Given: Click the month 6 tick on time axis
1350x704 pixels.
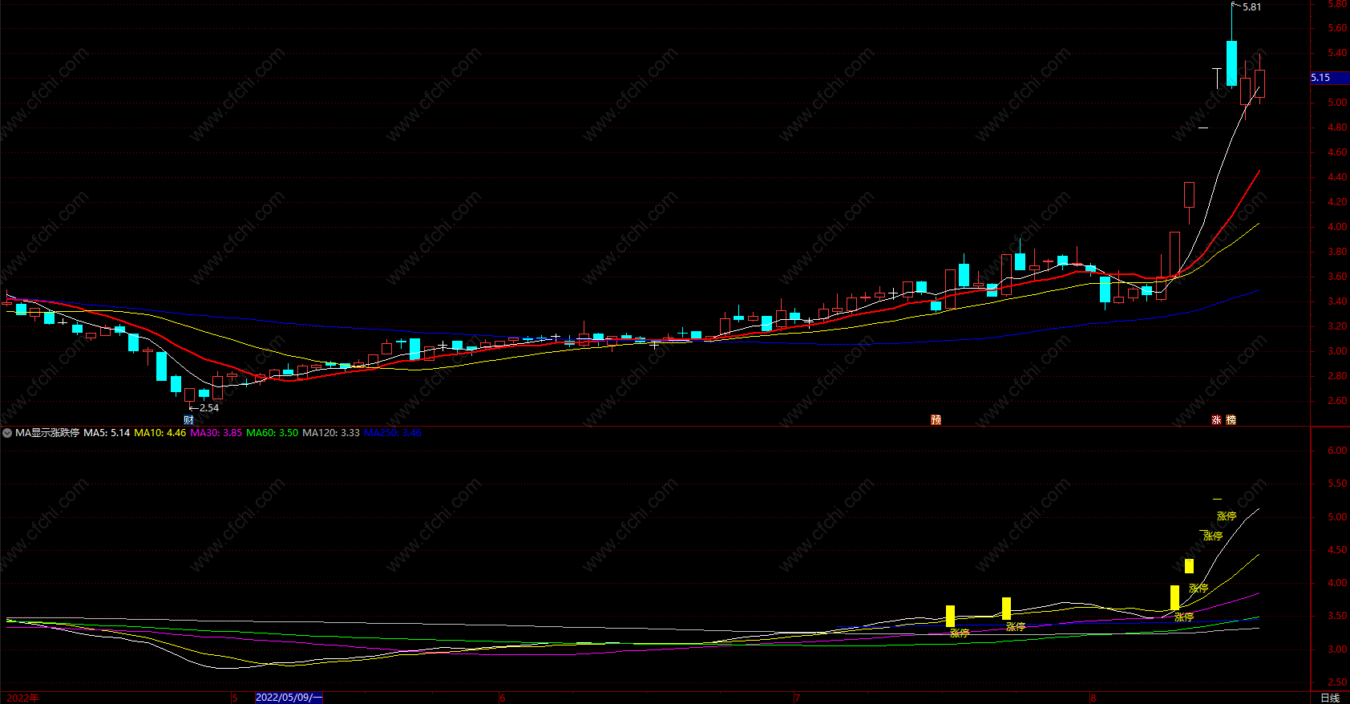Looking at the screenshot, I should pyautogui.click(x=503, y=698).
